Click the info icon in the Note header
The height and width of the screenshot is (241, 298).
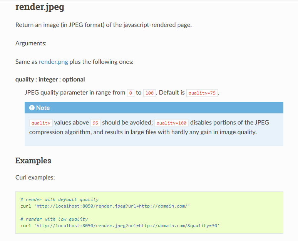coord(32,108)
